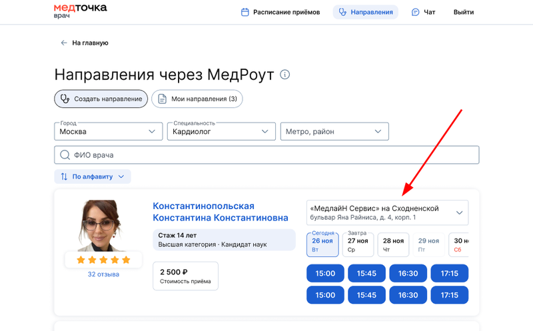
Task: Open doctor profile Константинопольская Константина Константиновна
Action: pos(221,212)
